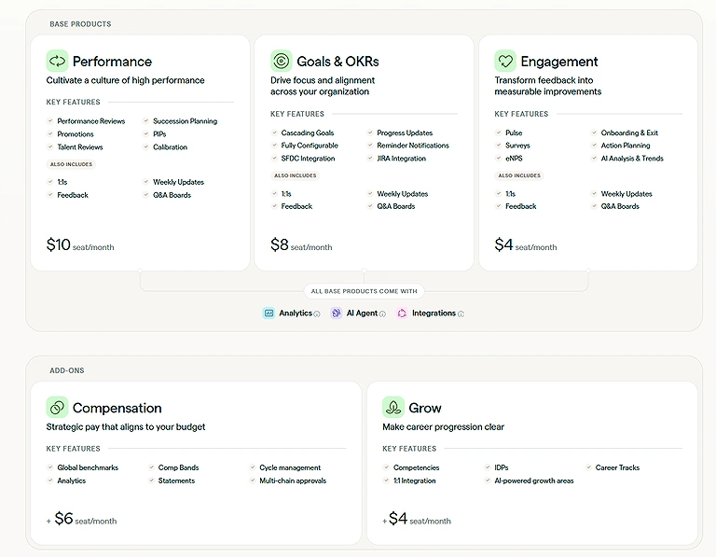Image resolution: width=716 pixels, height=557 pixels.
Task: Click the Engagement card heading
Action: [x=559, y=62]
